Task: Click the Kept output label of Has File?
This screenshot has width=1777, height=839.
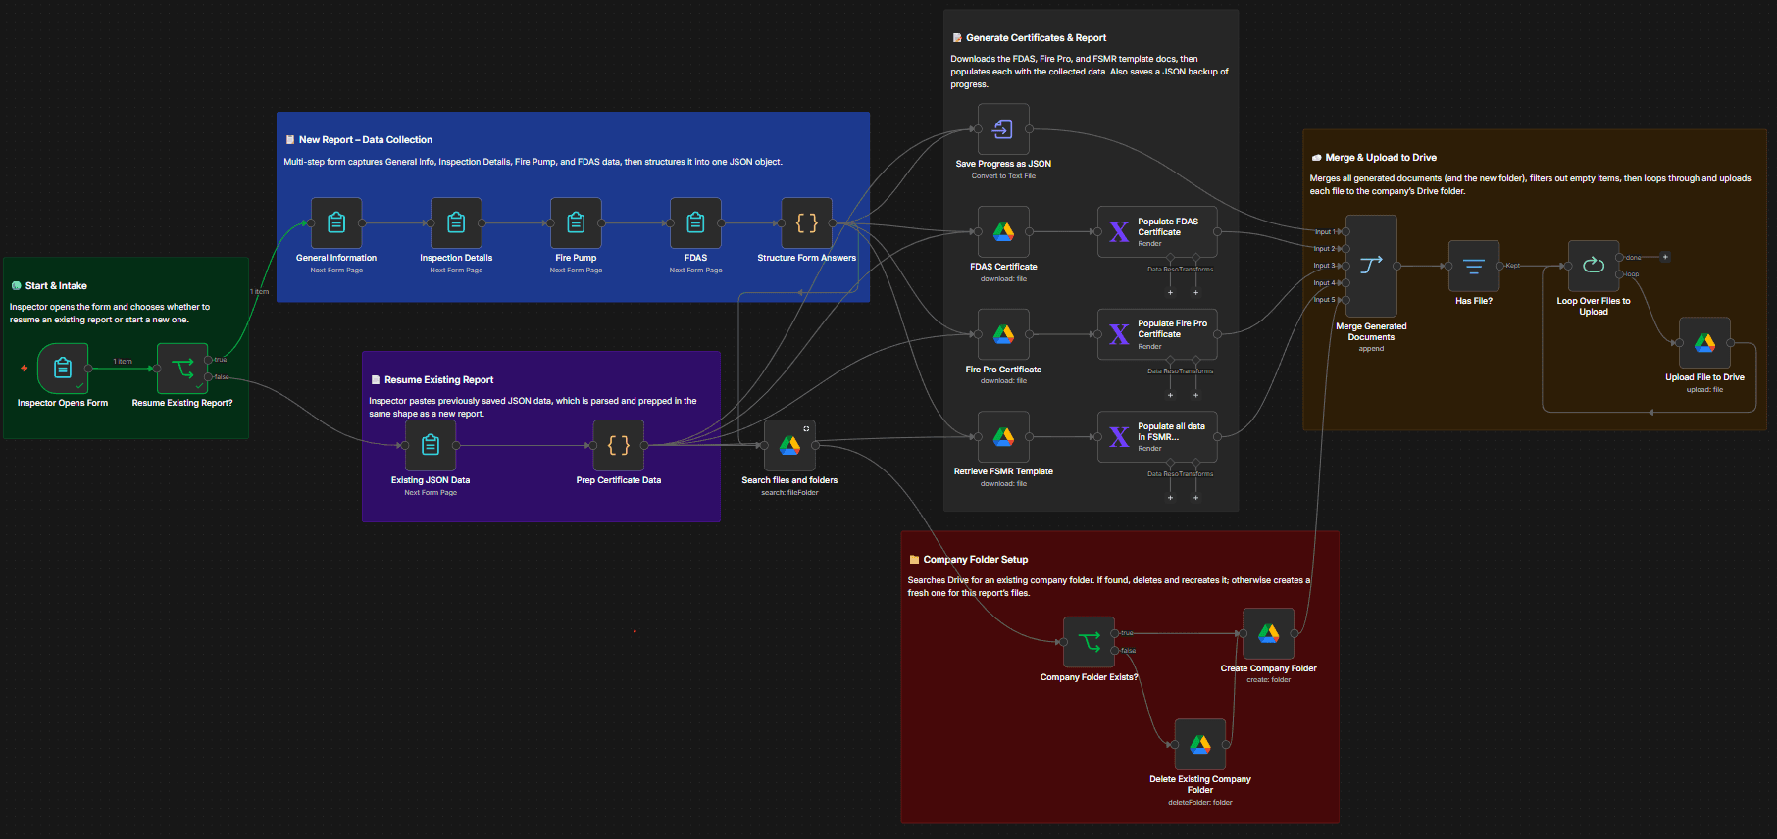Action: (1513, 266)
